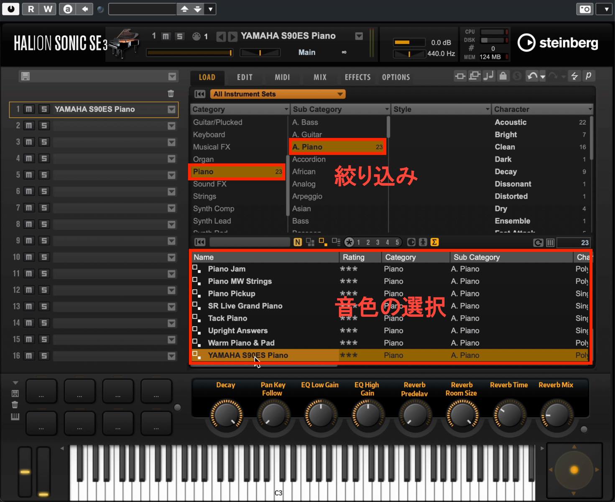Click the trash icon beside trigger pads
615x502 pixels.
15,405
